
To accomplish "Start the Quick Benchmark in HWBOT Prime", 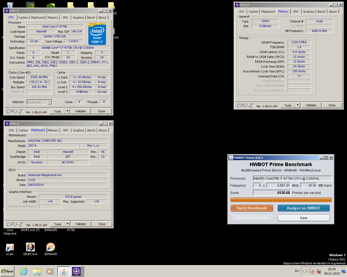I will coord(252,208).
